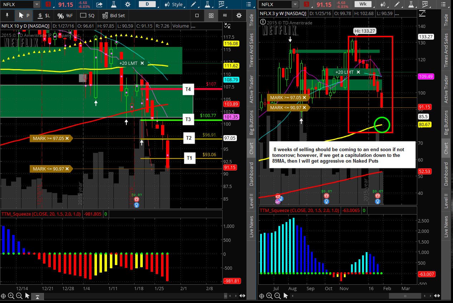Click left chart NFLX symbol input field
This screenshot has width=453, height=303.
point(17,5)
